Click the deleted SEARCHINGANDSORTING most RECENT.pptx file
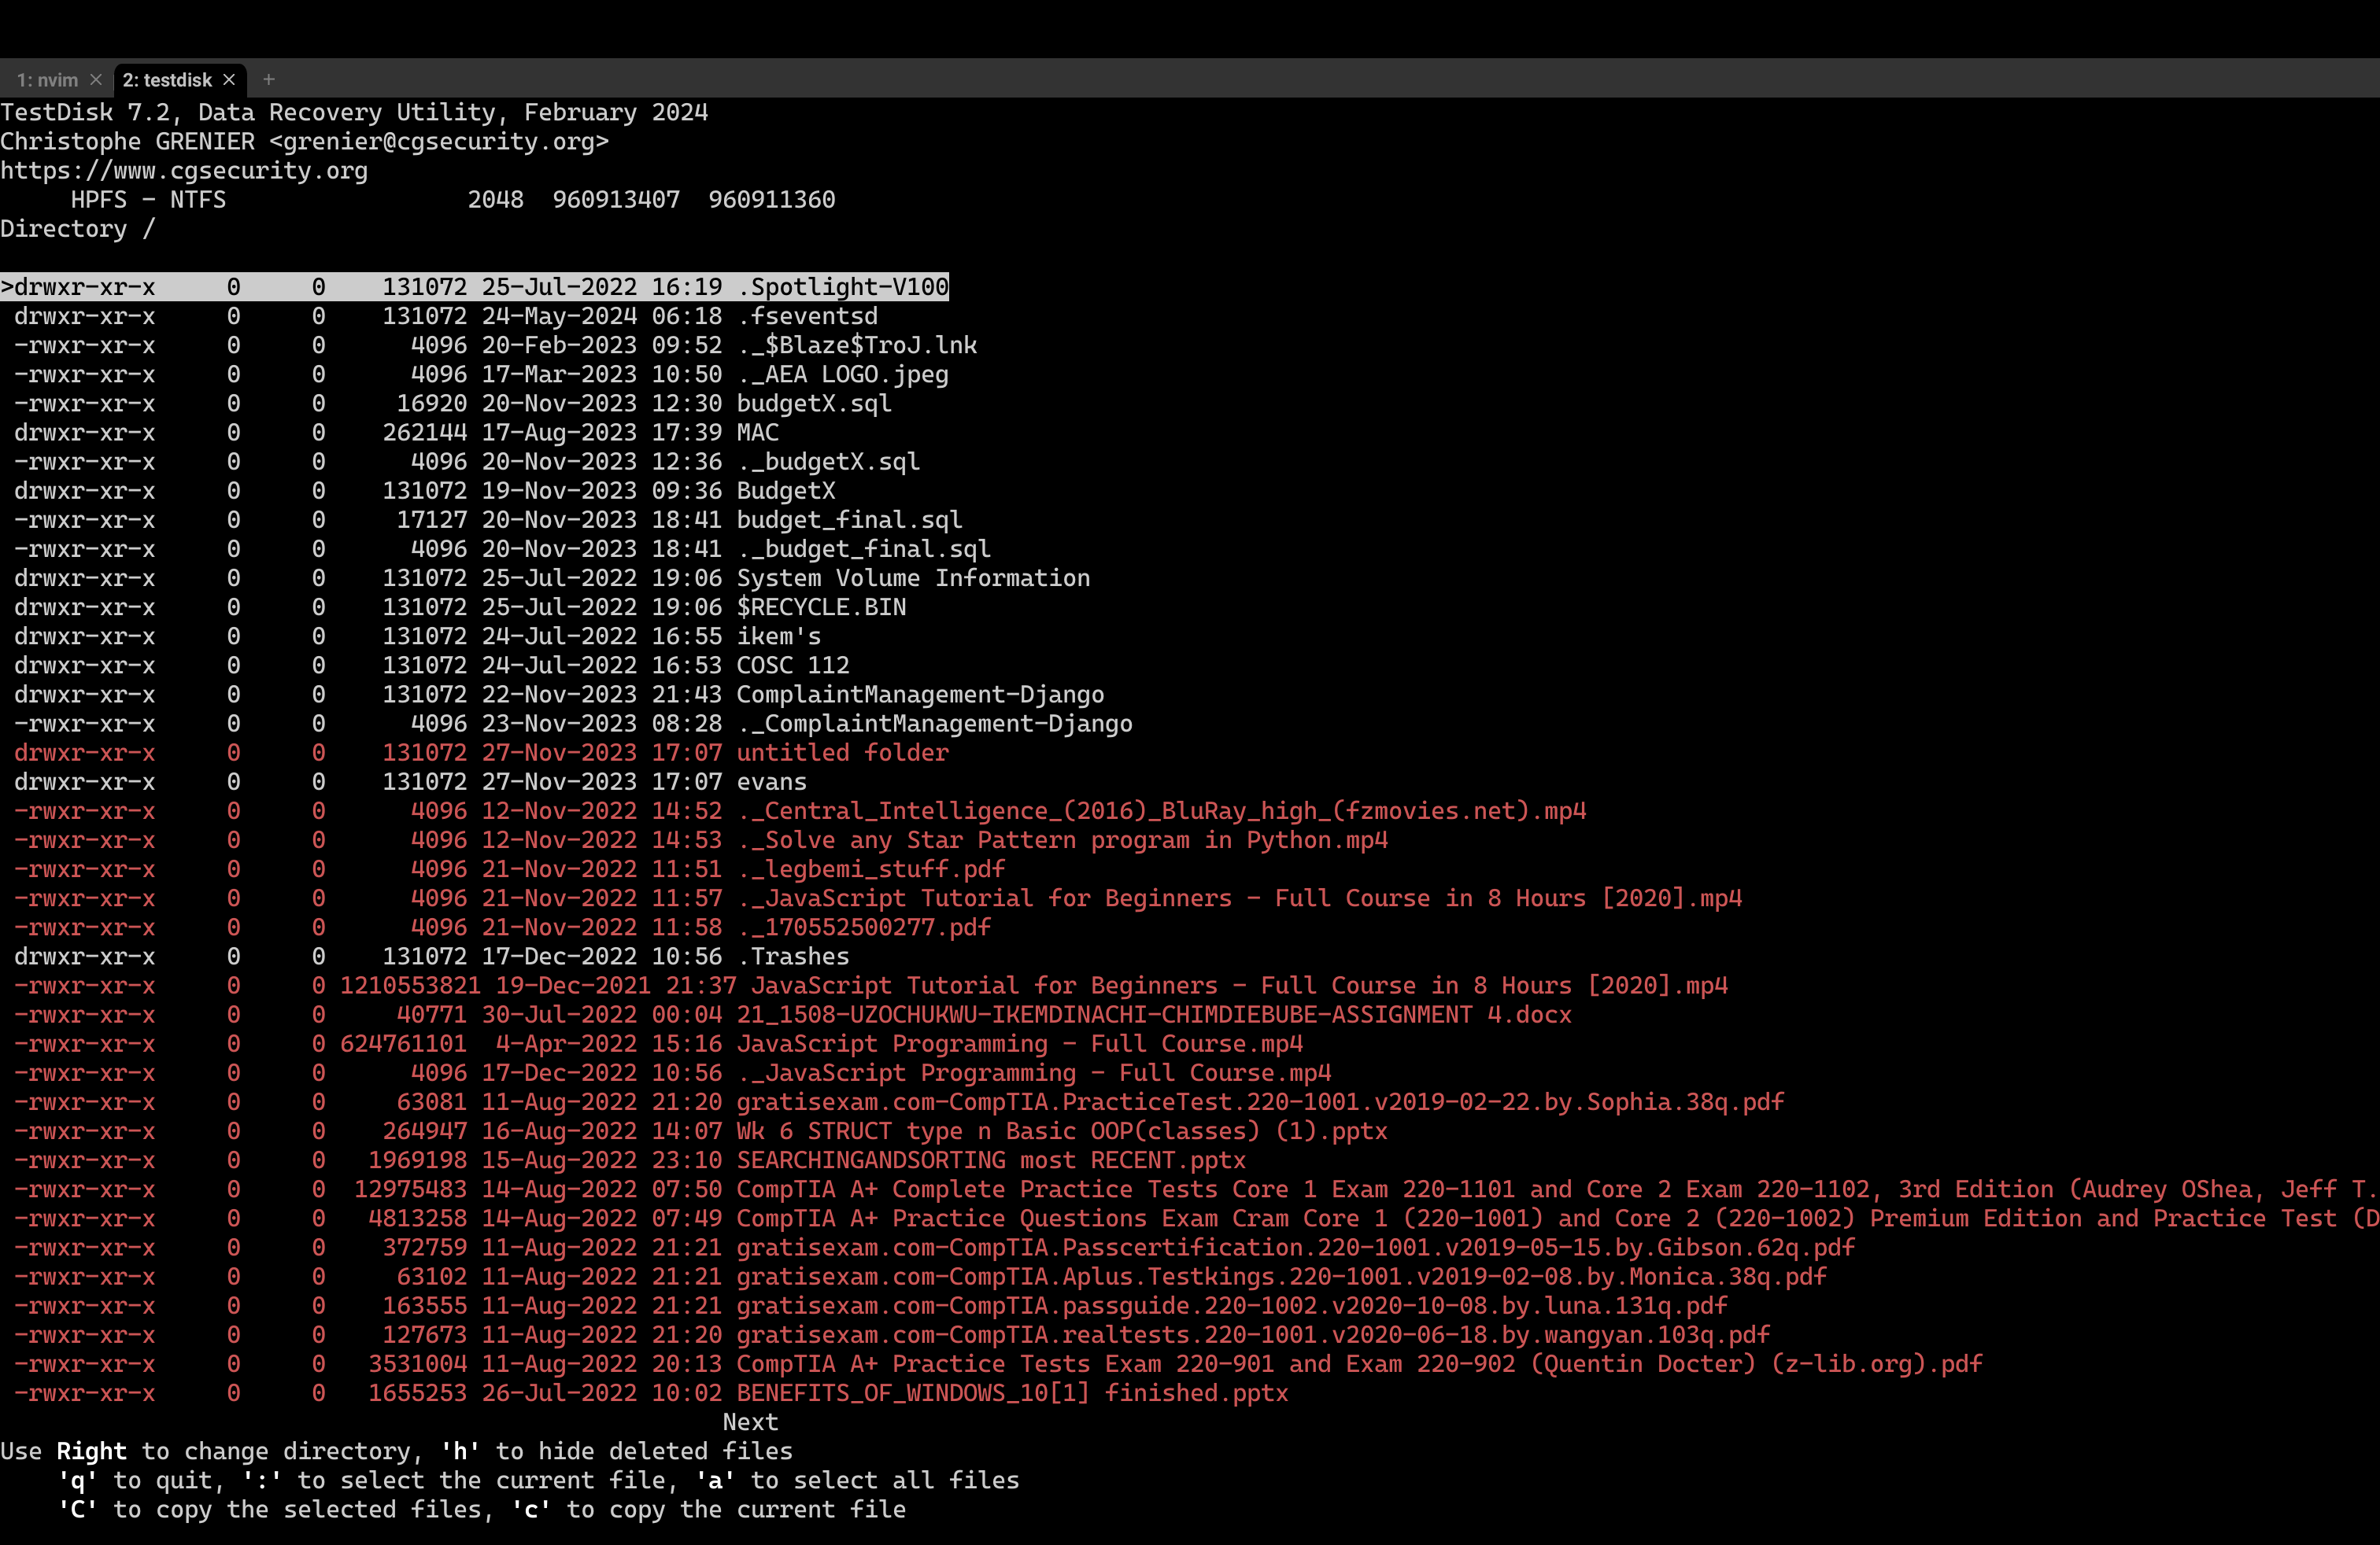The height and width of the screenshot is (1545, 2380). click(990, 1160)
